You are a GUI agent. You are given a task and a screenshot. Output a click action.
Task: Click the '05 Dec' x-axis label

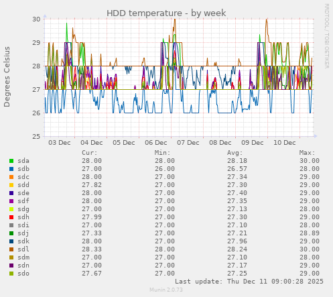(x=124, y=143)
